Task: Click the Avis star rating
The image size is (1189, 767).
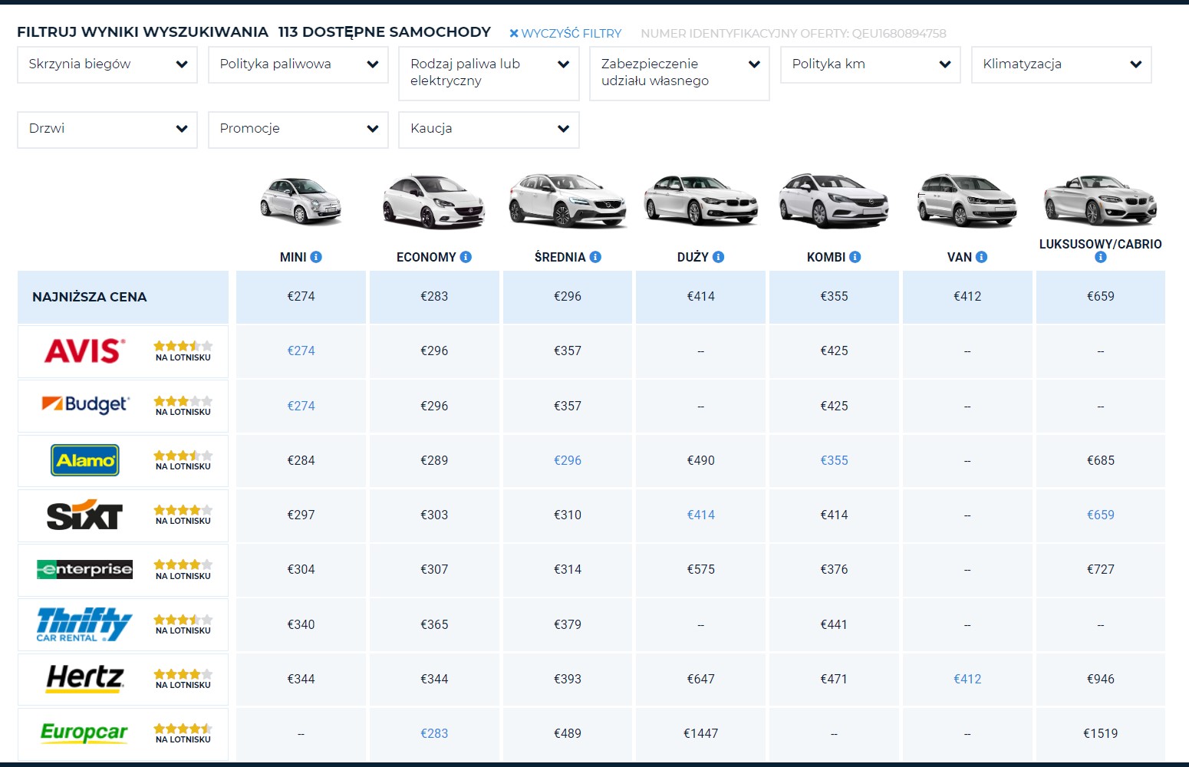Action: tap(183, 346)
